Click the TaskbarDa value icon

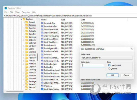42,67
